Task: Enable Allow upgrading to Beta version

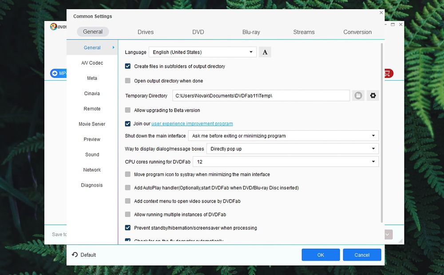Action: (x=128, y=110)
